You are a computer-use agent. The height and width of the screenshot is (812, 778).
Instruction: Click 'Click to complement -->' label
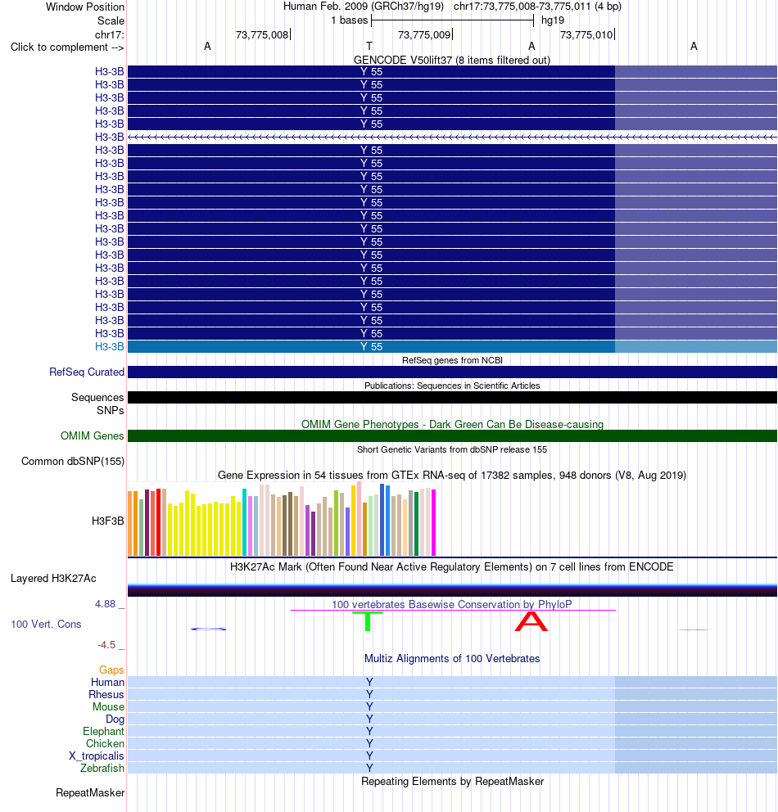(x=67, y=47)
